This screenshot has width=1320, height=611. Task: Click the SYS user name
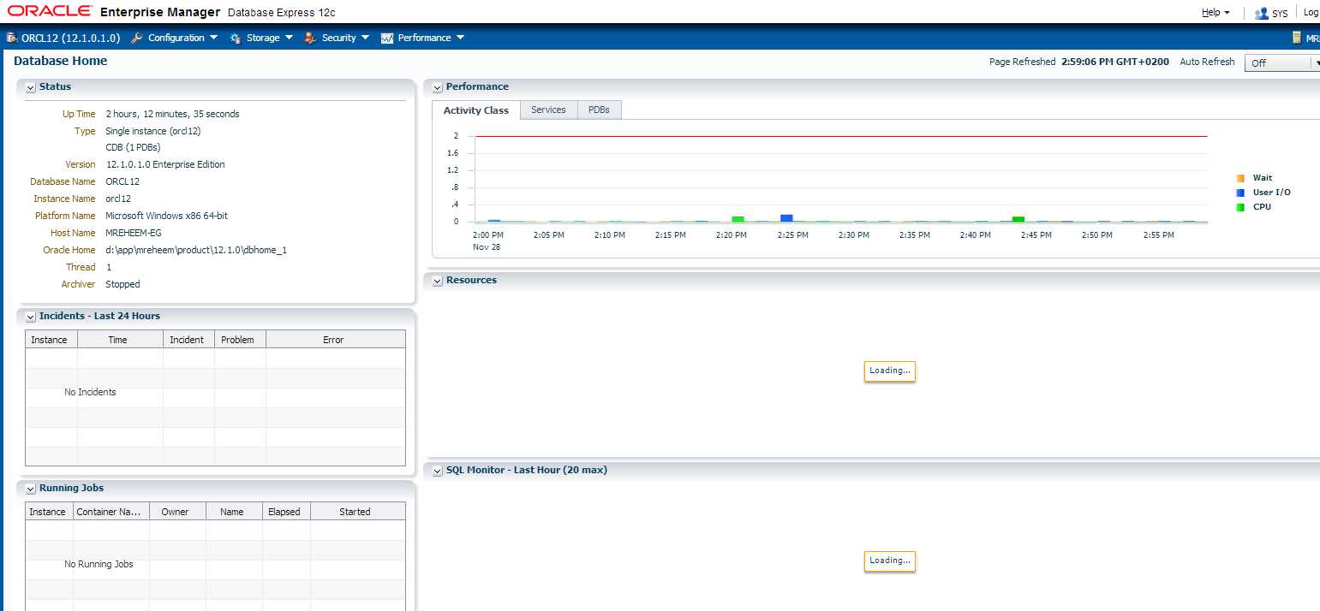tap(1280, 14)
